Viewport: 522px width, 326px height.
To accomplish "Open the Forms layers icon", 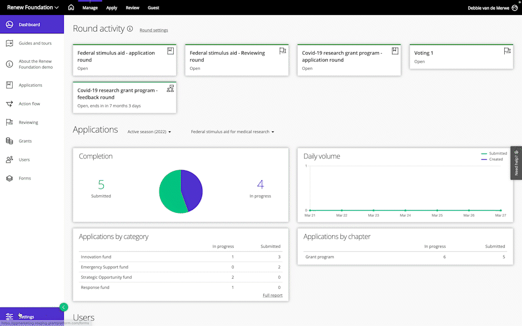I will point(9,179).
